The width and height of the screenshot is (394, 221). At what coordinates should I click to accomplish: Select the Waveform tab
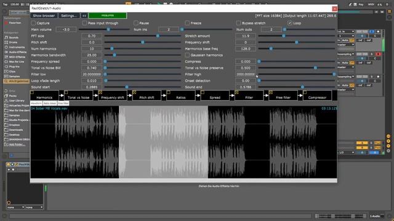click(x=36, y=103)
